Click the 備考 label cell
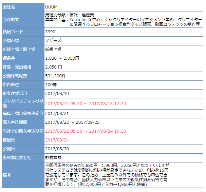This screenshot has width=206, height=192. [x=23, y=175]
